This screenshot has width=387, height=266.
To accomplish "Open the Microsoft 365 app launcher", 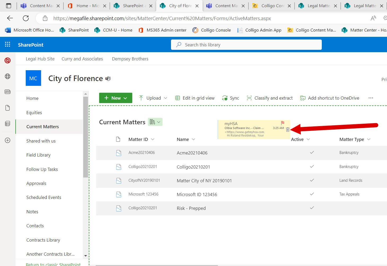I will (x=7, y=44).
